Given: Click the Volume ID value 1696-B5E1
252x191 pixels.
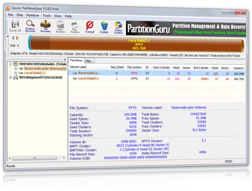Looking at the screenshot, I should tap(129, 141).
